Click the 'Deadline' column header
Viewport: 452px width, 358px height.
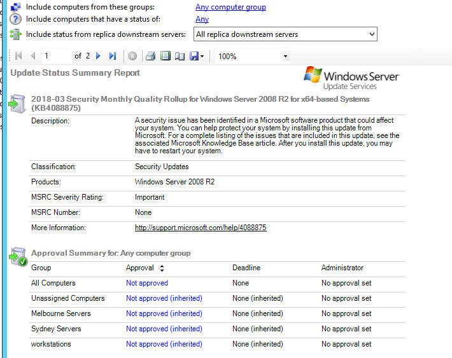[x=246, y=268]
